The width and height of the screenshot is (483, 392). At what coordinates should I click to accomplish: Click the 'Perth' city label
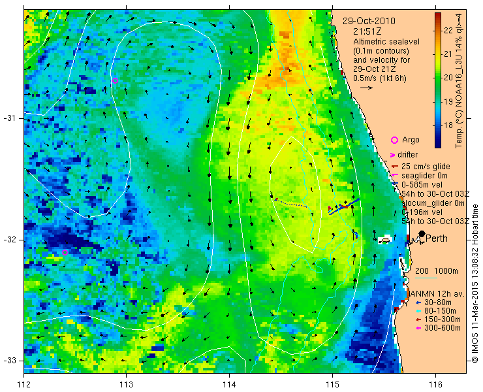437,238
